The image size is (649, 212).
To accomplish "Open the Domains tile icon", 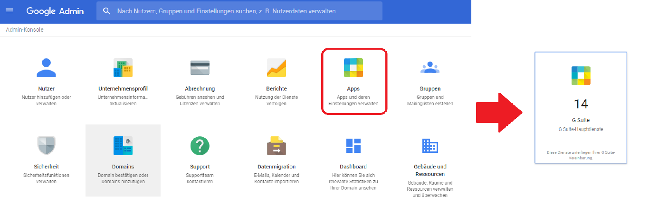I will point(123,145).
